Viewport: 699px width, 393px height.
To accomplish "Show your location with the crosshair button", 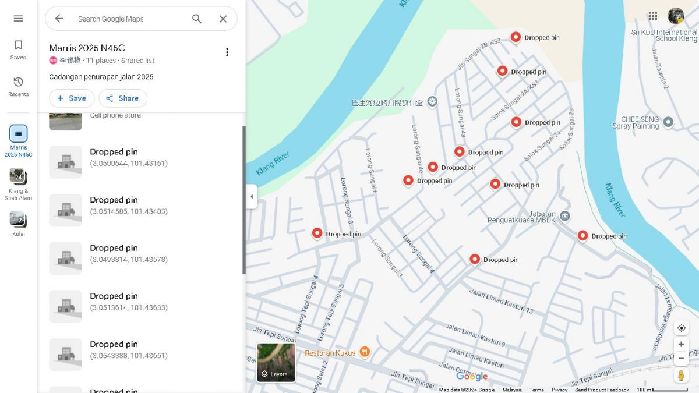I will click(681, 328).
